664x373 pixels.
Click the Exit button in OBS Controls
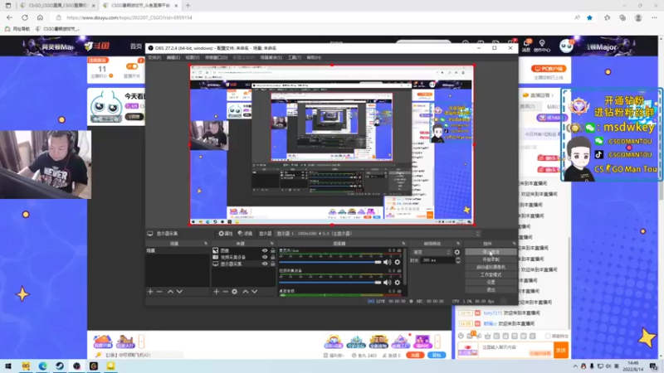point(491,289)
